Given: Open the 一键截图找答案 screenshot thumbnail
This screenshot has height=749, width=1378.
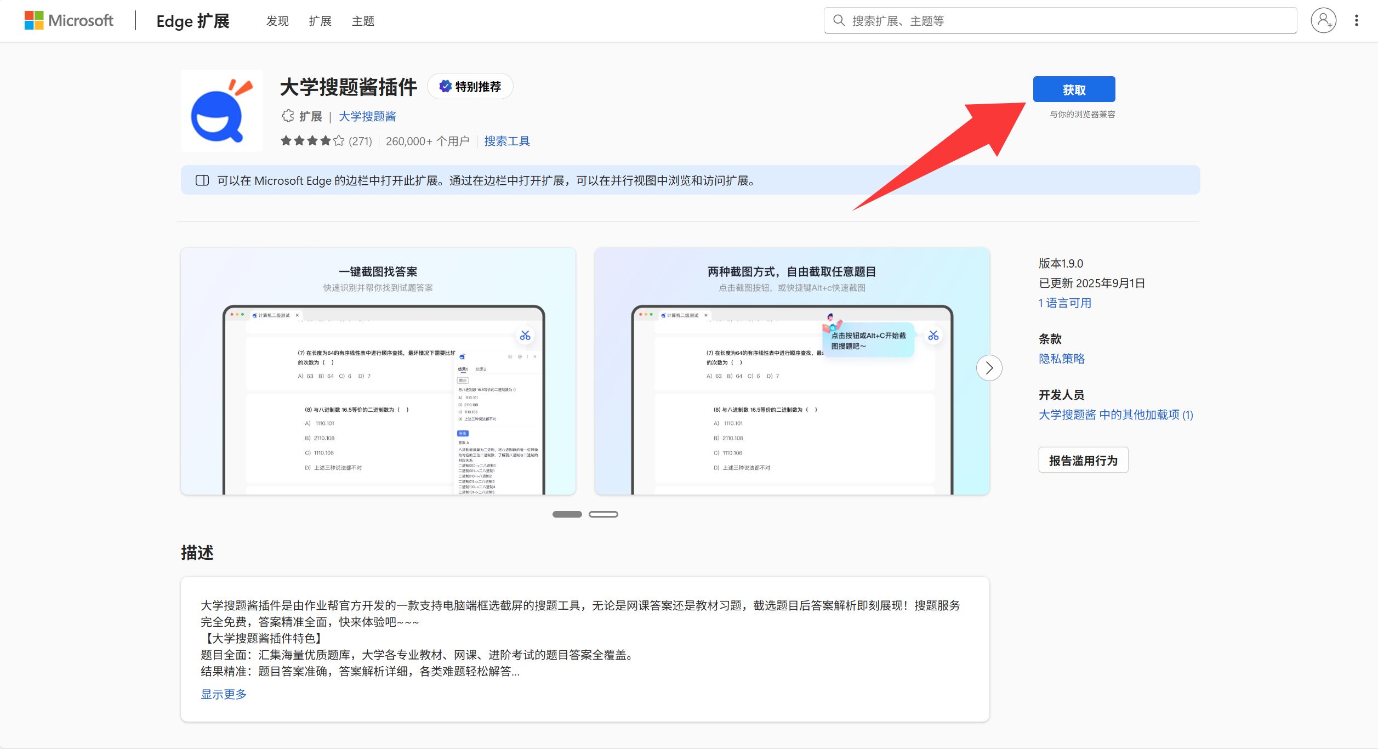Looking at the screenshot, I should (378, 371).
